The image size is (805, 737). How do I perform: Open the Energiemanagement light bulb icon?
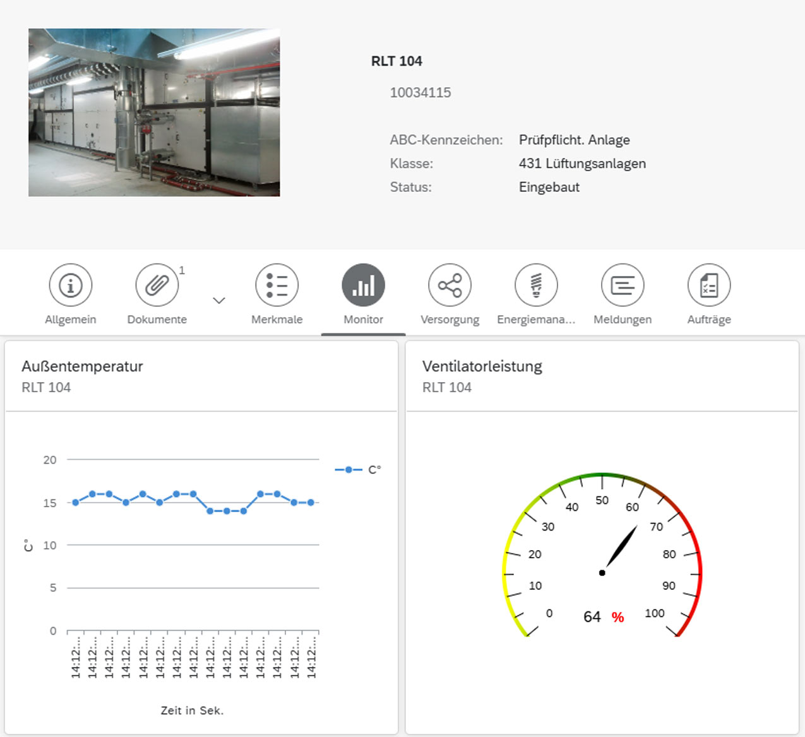tap(536, 285)
